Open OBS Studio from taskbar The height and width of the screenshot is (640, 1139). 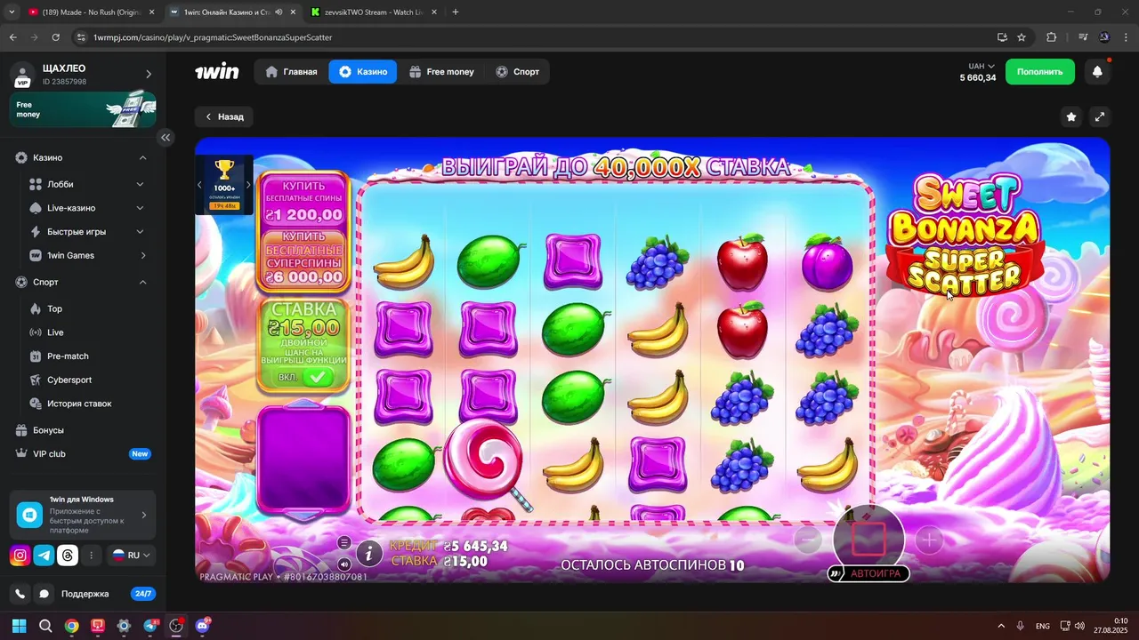pos(176,626)
